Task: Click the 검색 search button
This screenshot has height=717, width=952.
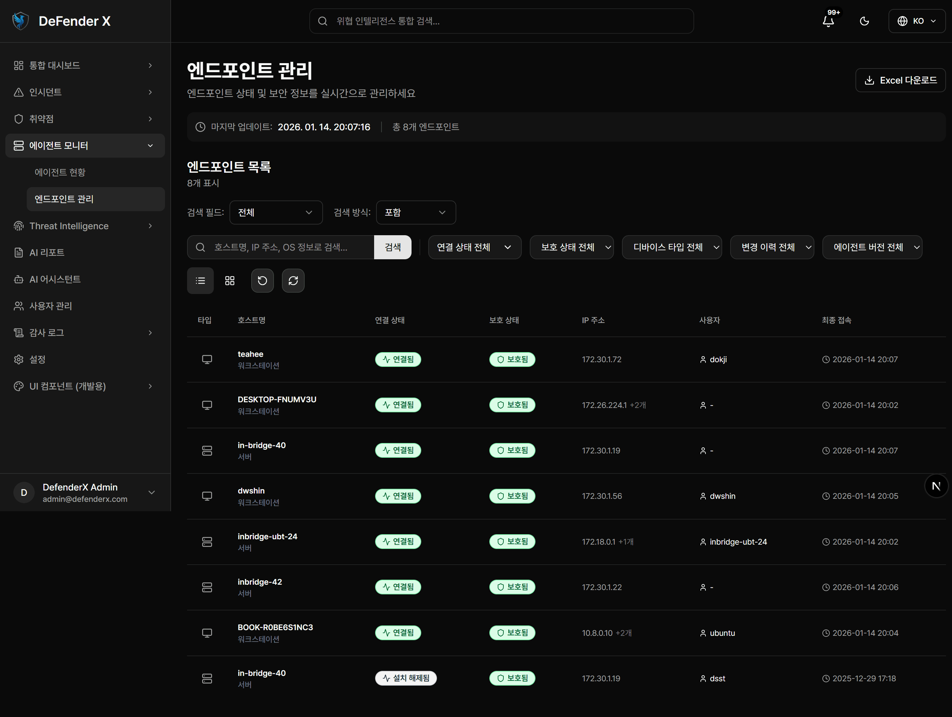Action: [x=392, y=247]
